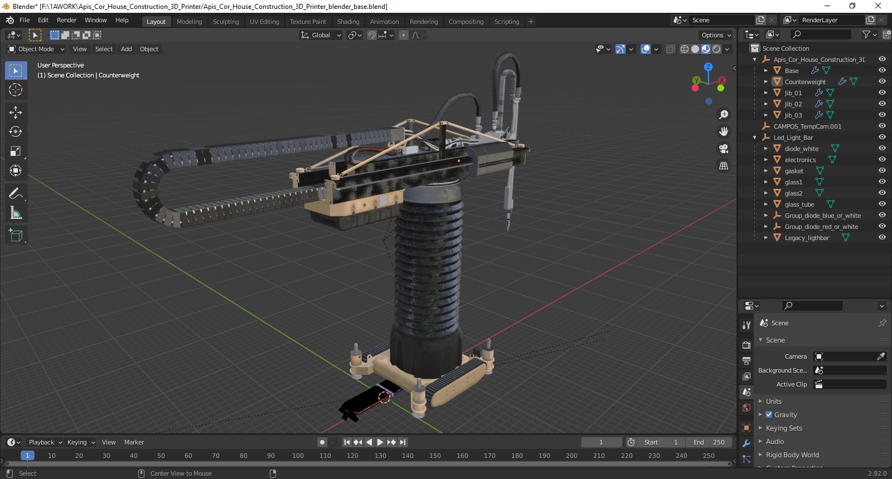Collapse the Led_Light_Bar tree
Screen dimensions: 892x479
pyautogui.click(x=755, y=138)
